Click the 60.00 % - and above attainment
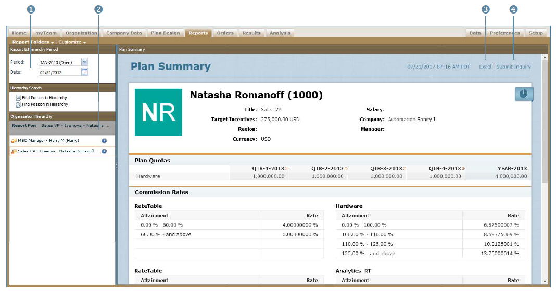 coord(166,235)
